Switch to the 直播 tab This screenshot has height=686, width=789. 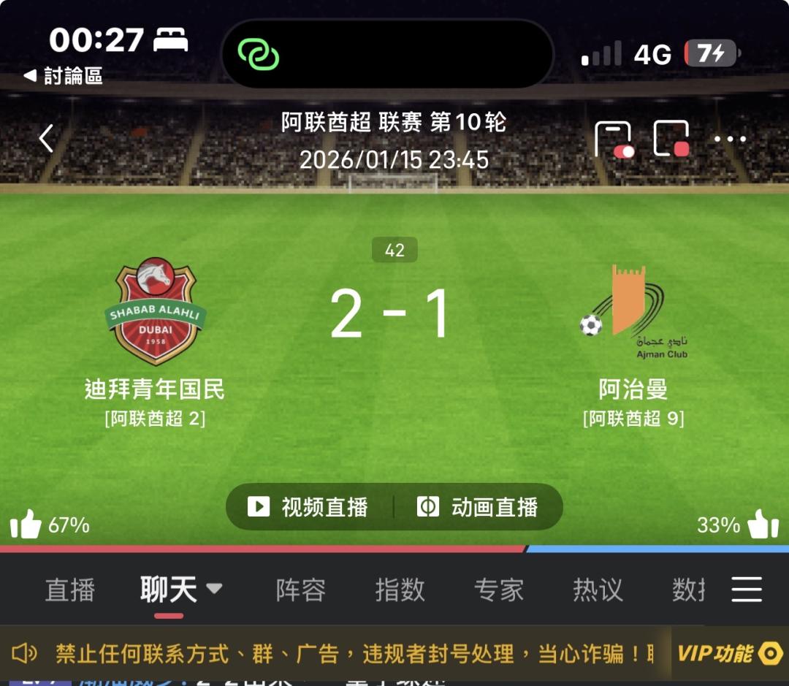pos(70,590)
